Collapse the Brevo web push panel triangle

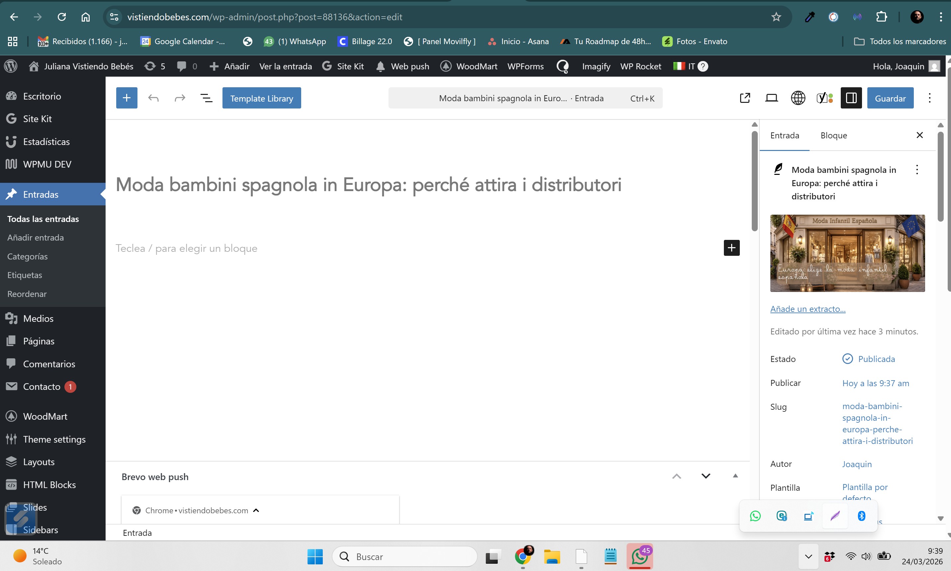[735, 476]
